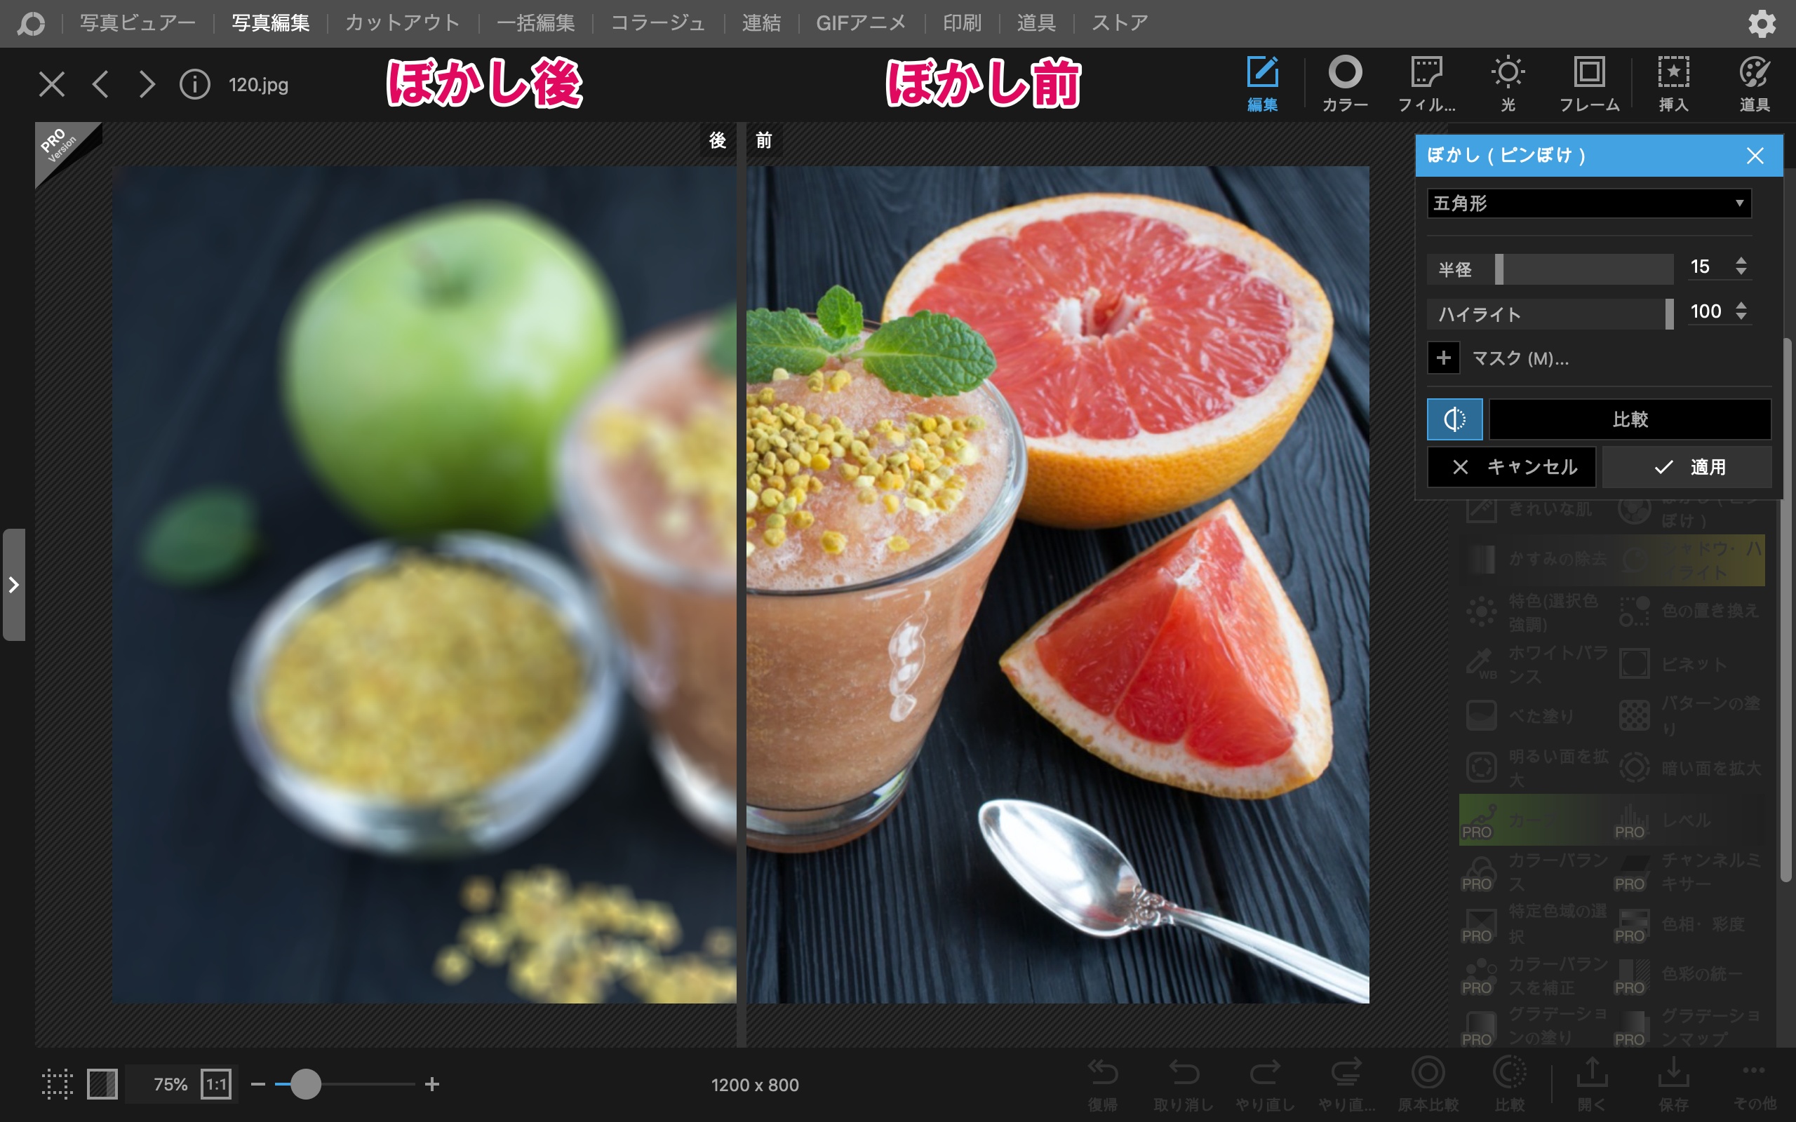The width and height of the screenshot is (1796, 1122).
Task: Click the selection marquee icon in bottom bar
Action: tap(57, 1084)
